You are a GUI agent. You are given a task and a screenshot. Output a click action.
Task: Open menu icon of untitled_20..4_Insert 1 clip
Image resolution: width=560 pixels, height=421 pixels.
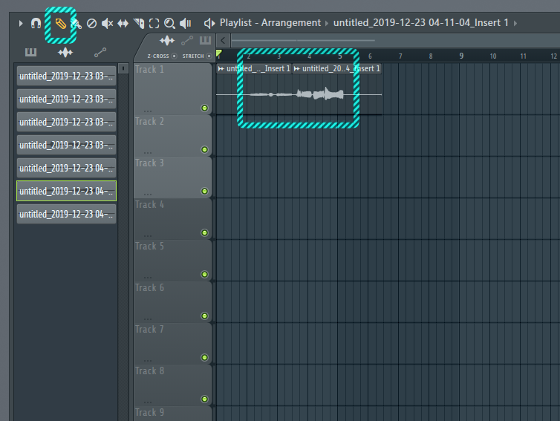point(297,68)
